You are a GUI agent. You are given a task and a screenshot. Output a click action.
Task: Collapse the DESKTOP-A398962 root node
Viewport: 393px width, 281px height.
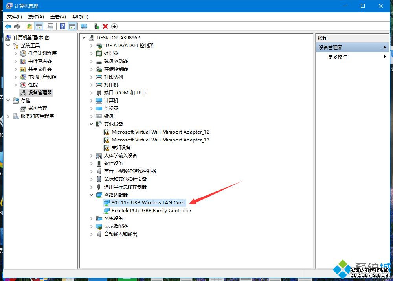coord(84,38)
